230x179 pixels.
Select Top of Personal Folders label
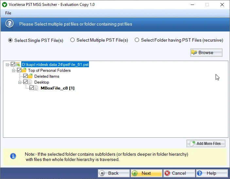tap(49, 70)
